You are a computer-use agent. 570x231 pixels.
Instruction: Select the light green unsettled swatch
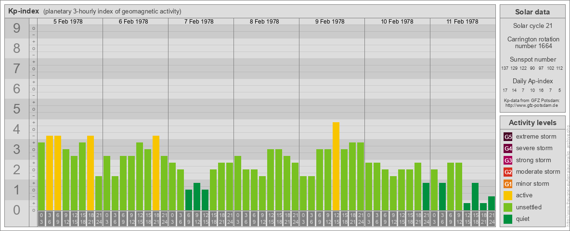click(508, 207)
